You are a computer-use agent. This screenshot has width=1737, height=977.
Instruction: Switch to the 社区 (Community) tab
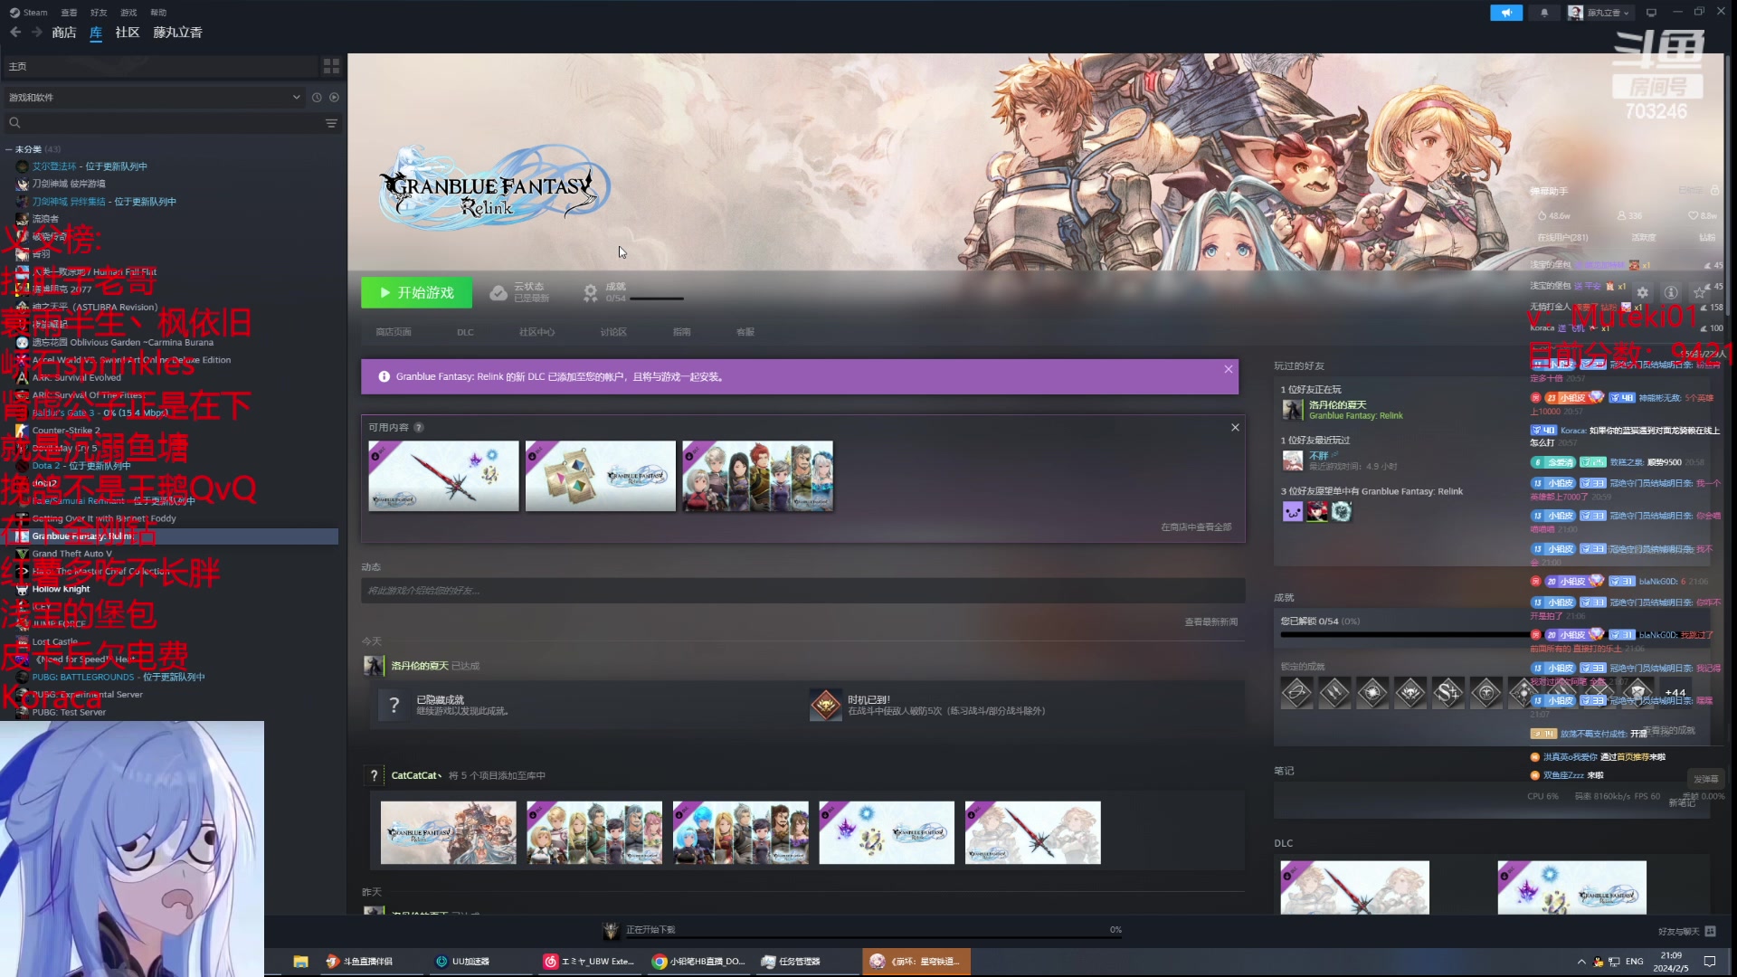(x=128, y=33)
